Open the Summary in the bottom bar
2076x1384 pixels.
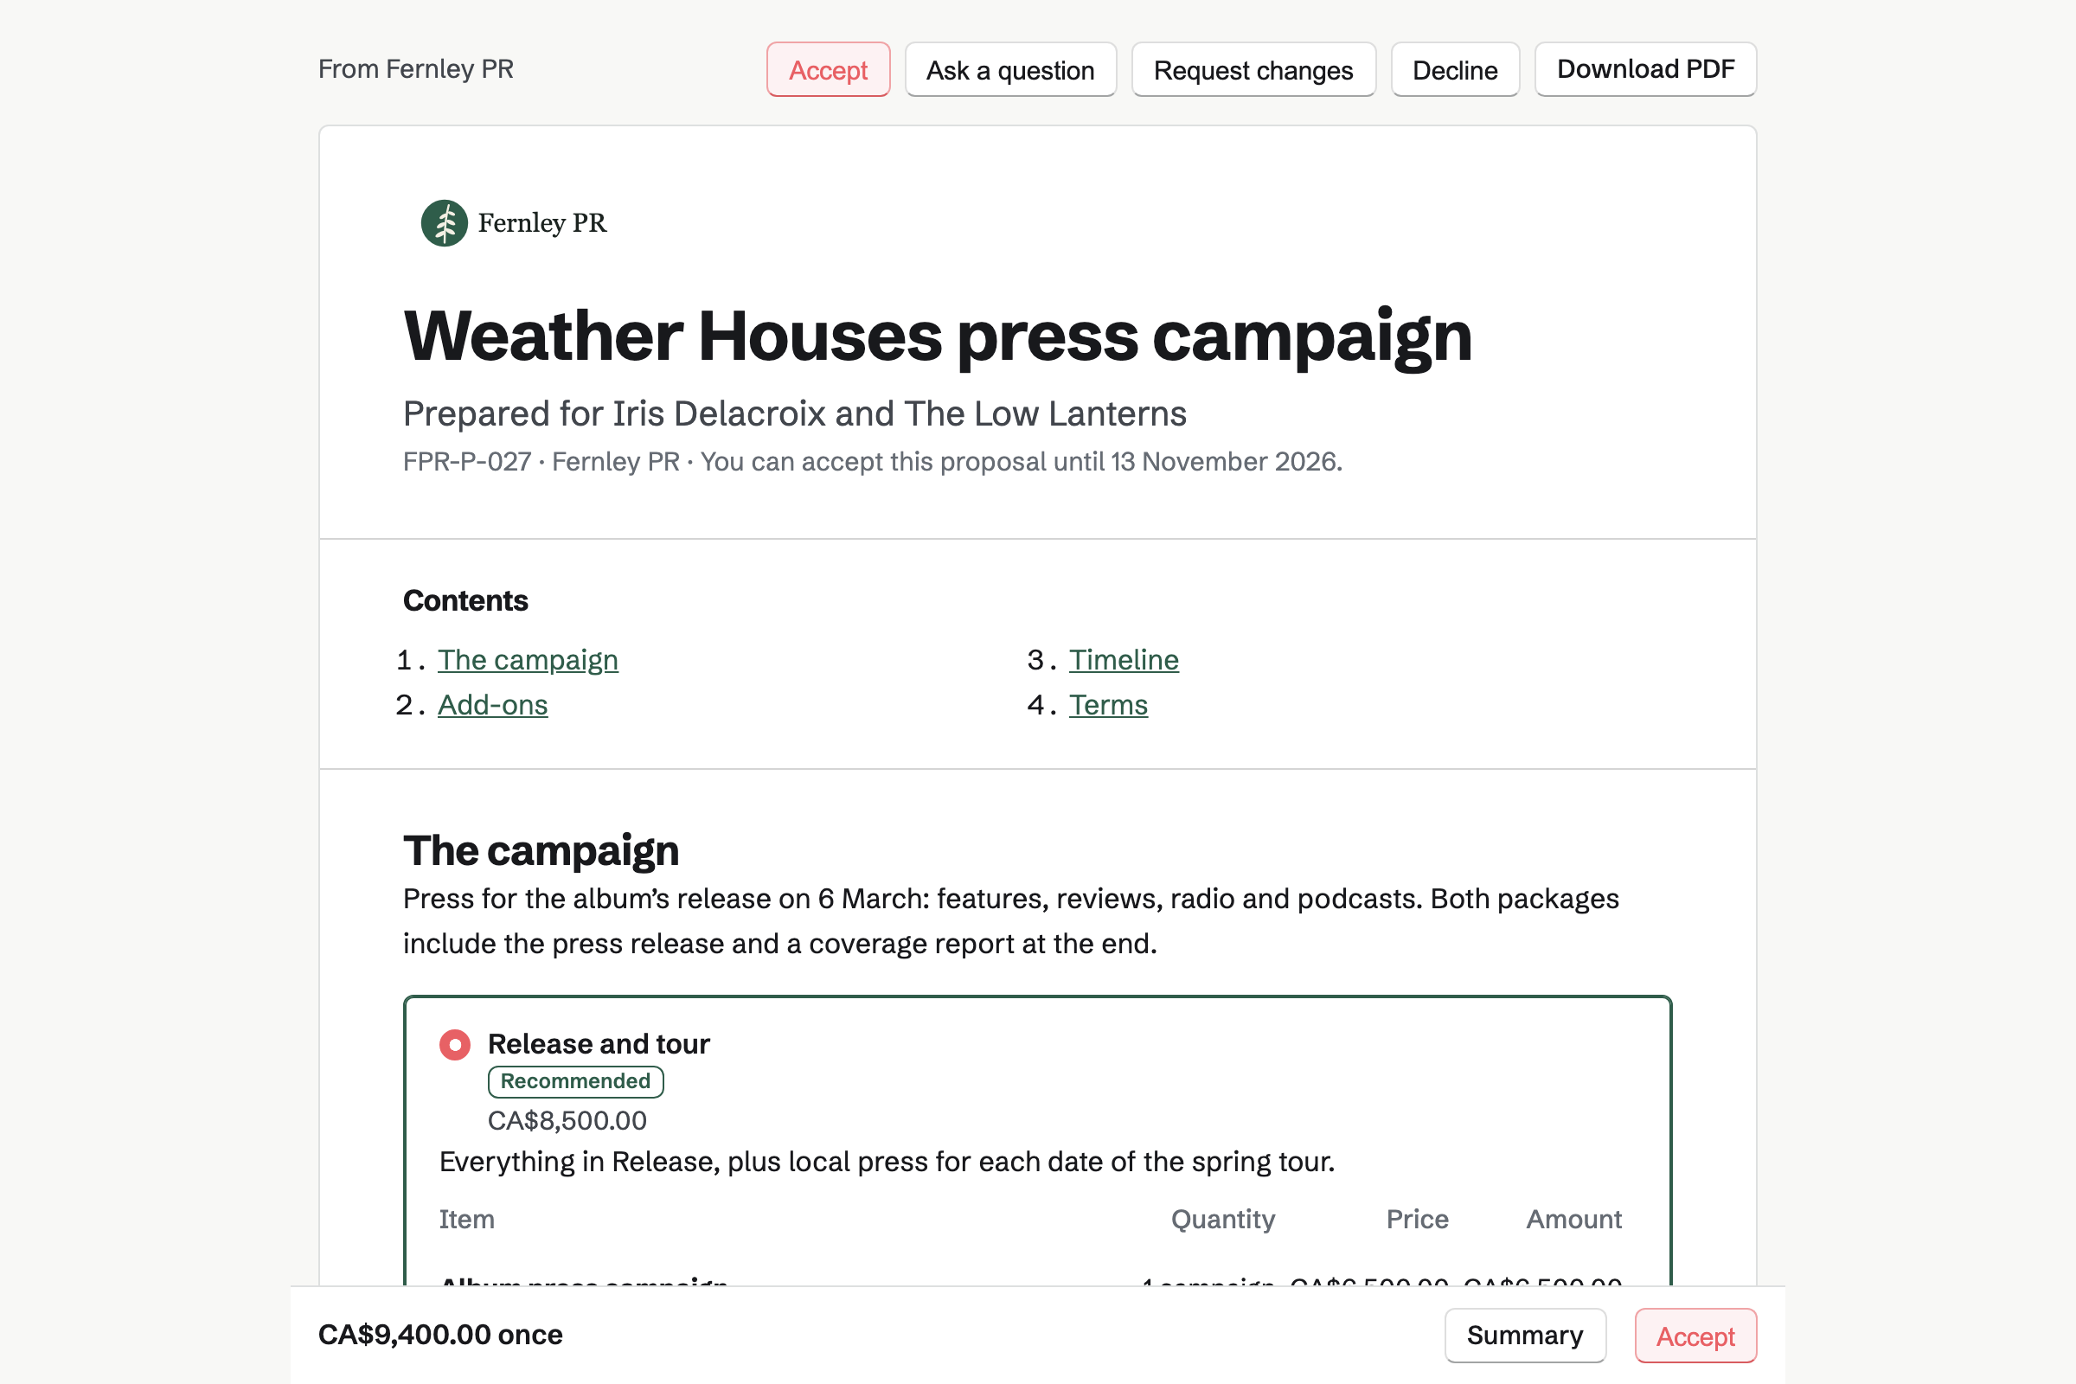(1525, 1335)
